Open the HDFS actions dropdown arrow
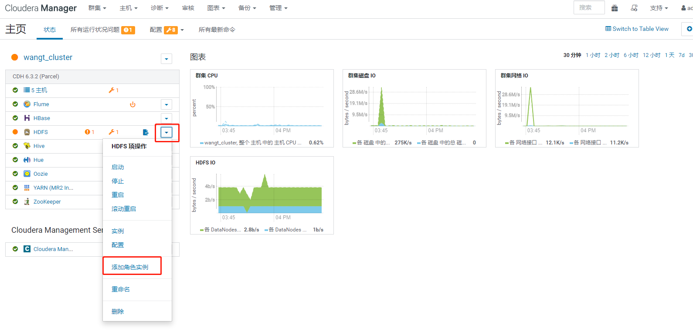Image resolution: width=693 pixels, height=335 pixels. click(166, 132)
